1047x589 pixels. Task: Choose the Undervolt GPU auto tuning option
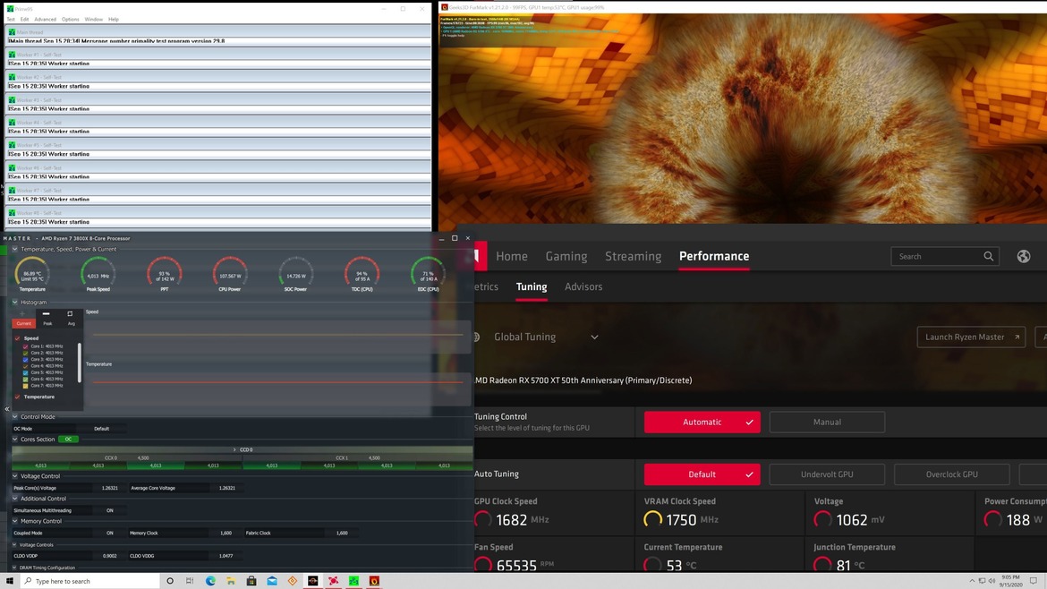[x=827, y=474]
